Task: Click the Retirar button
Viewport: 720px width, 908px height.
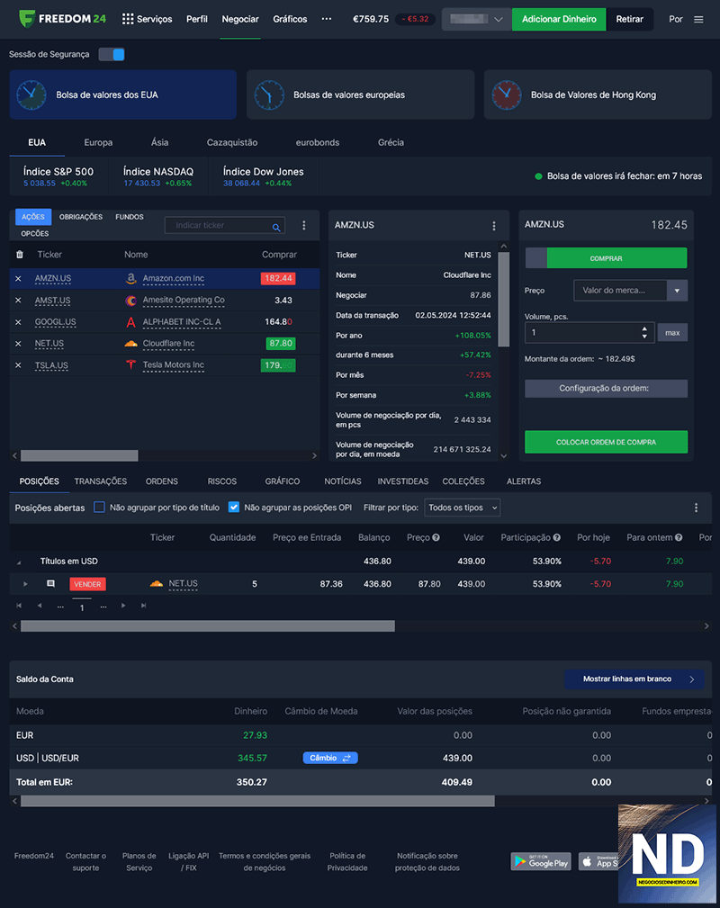Action: [630, 19]
